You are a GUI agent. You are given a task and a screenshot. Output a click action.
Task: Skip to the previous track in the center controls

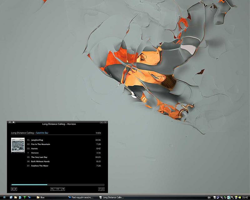coord(52,189)
